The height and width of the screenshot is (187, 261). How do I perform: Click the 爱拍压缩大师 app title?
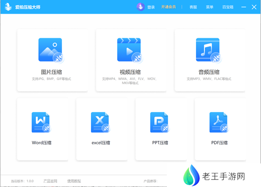tap(28, 7)
